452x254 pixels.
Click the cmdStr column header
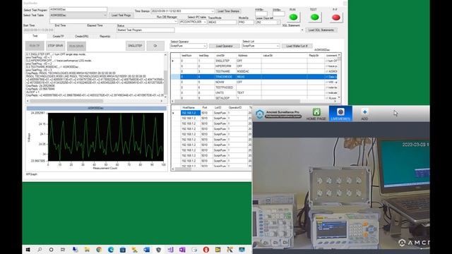click(x=225, y=55)
